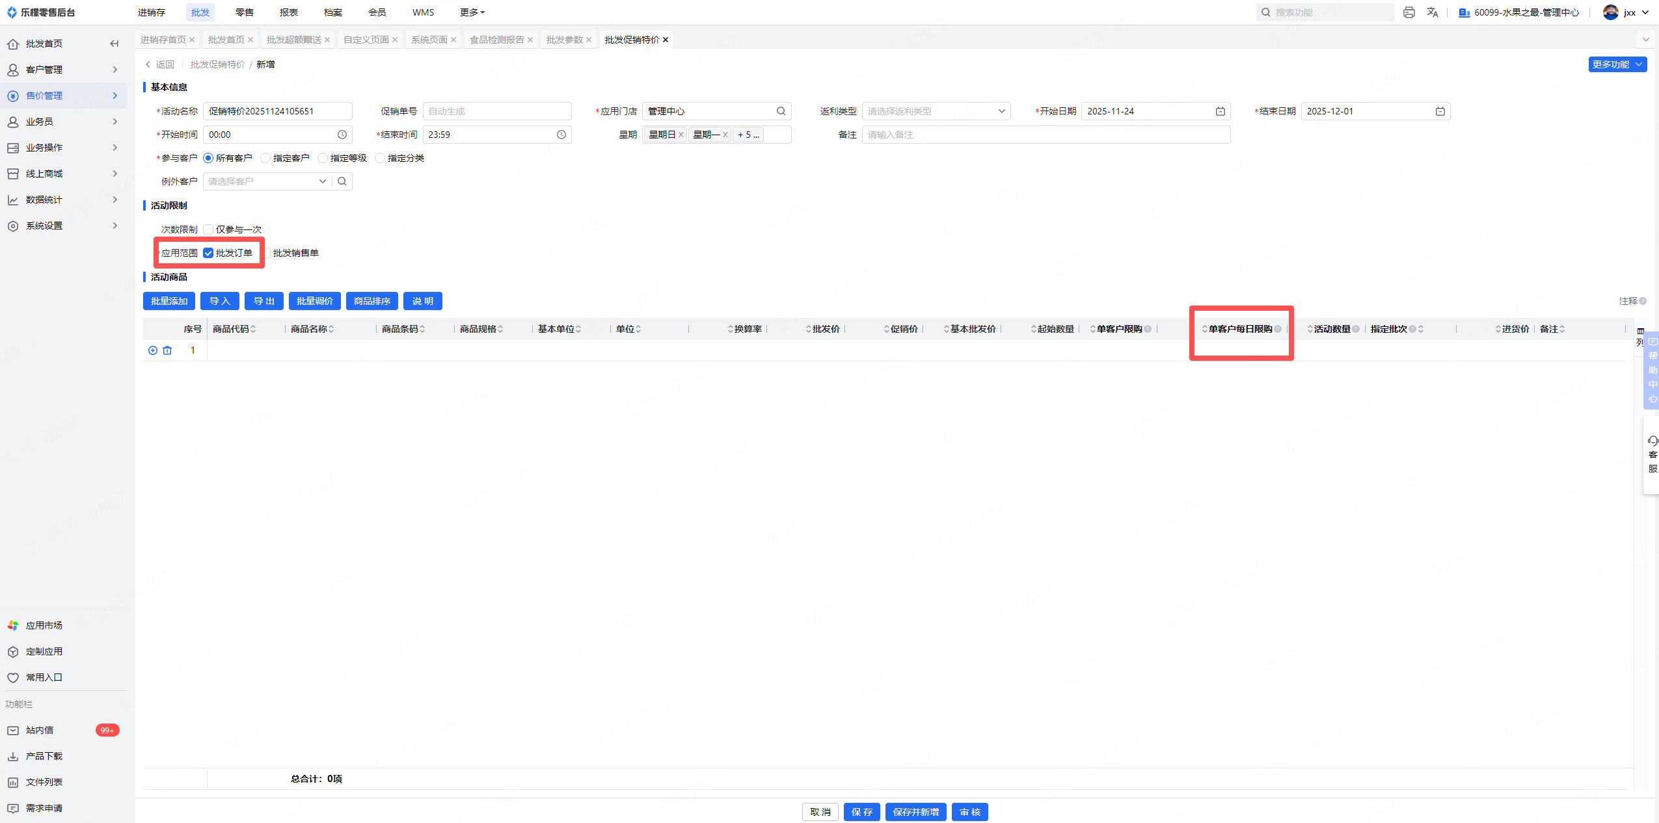The image size is (1659, 823).
Task: Click the clock icon in 结束时间 field
Action: click(x=561, y=135)
